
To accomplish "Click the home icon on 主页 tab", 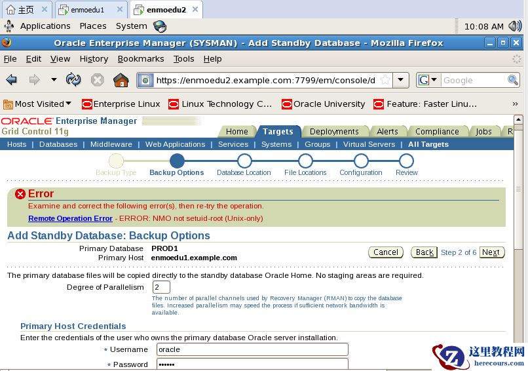I will point(10,10).
